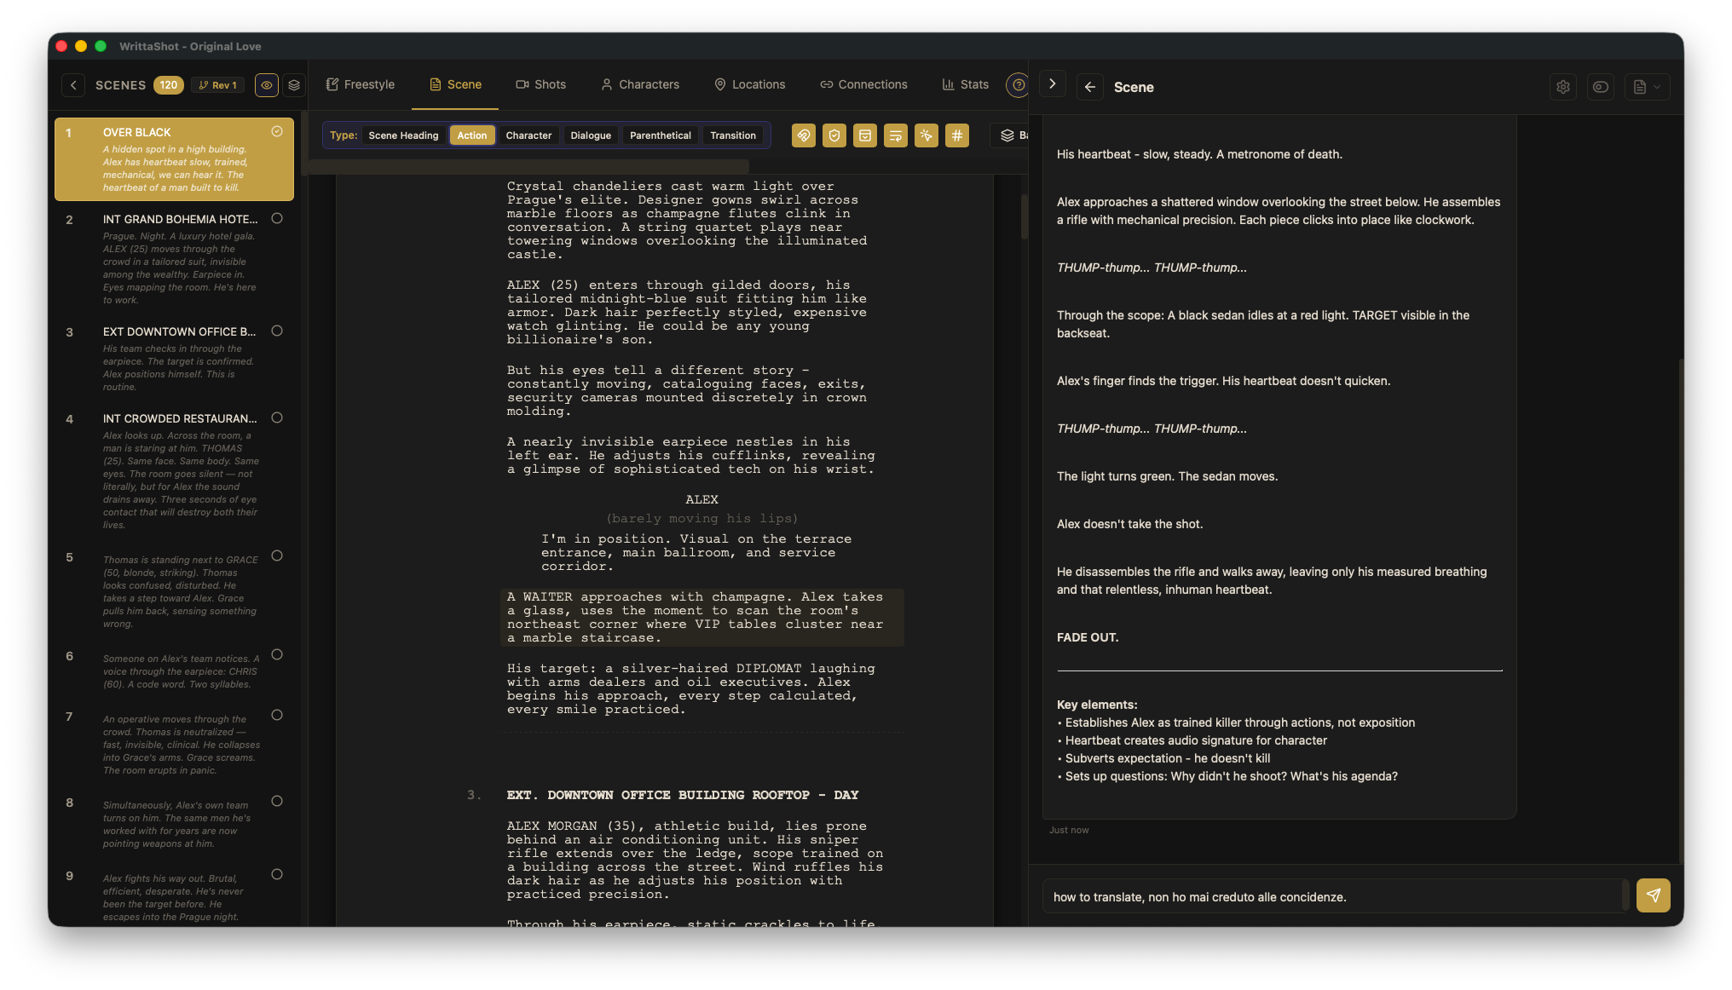
Task: Send the chat message with the paper plane
Action: [1653, 896]
